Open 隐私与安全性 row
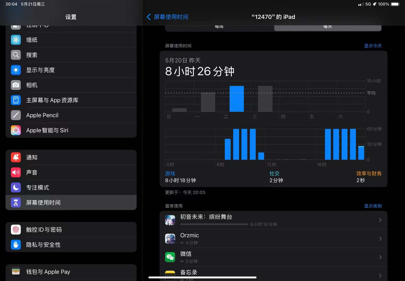This screenshot has height=281, width=405. 71,245
